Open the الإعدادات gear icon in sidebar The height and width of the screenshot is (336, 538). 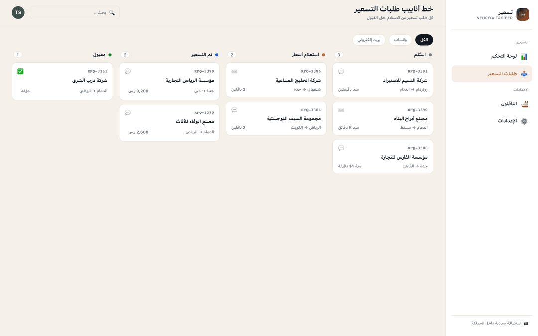[524, 121]
